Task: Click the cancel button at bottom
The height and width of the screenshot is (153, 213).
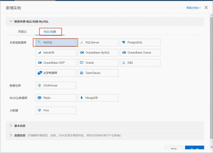Action: tap(174, 147)
